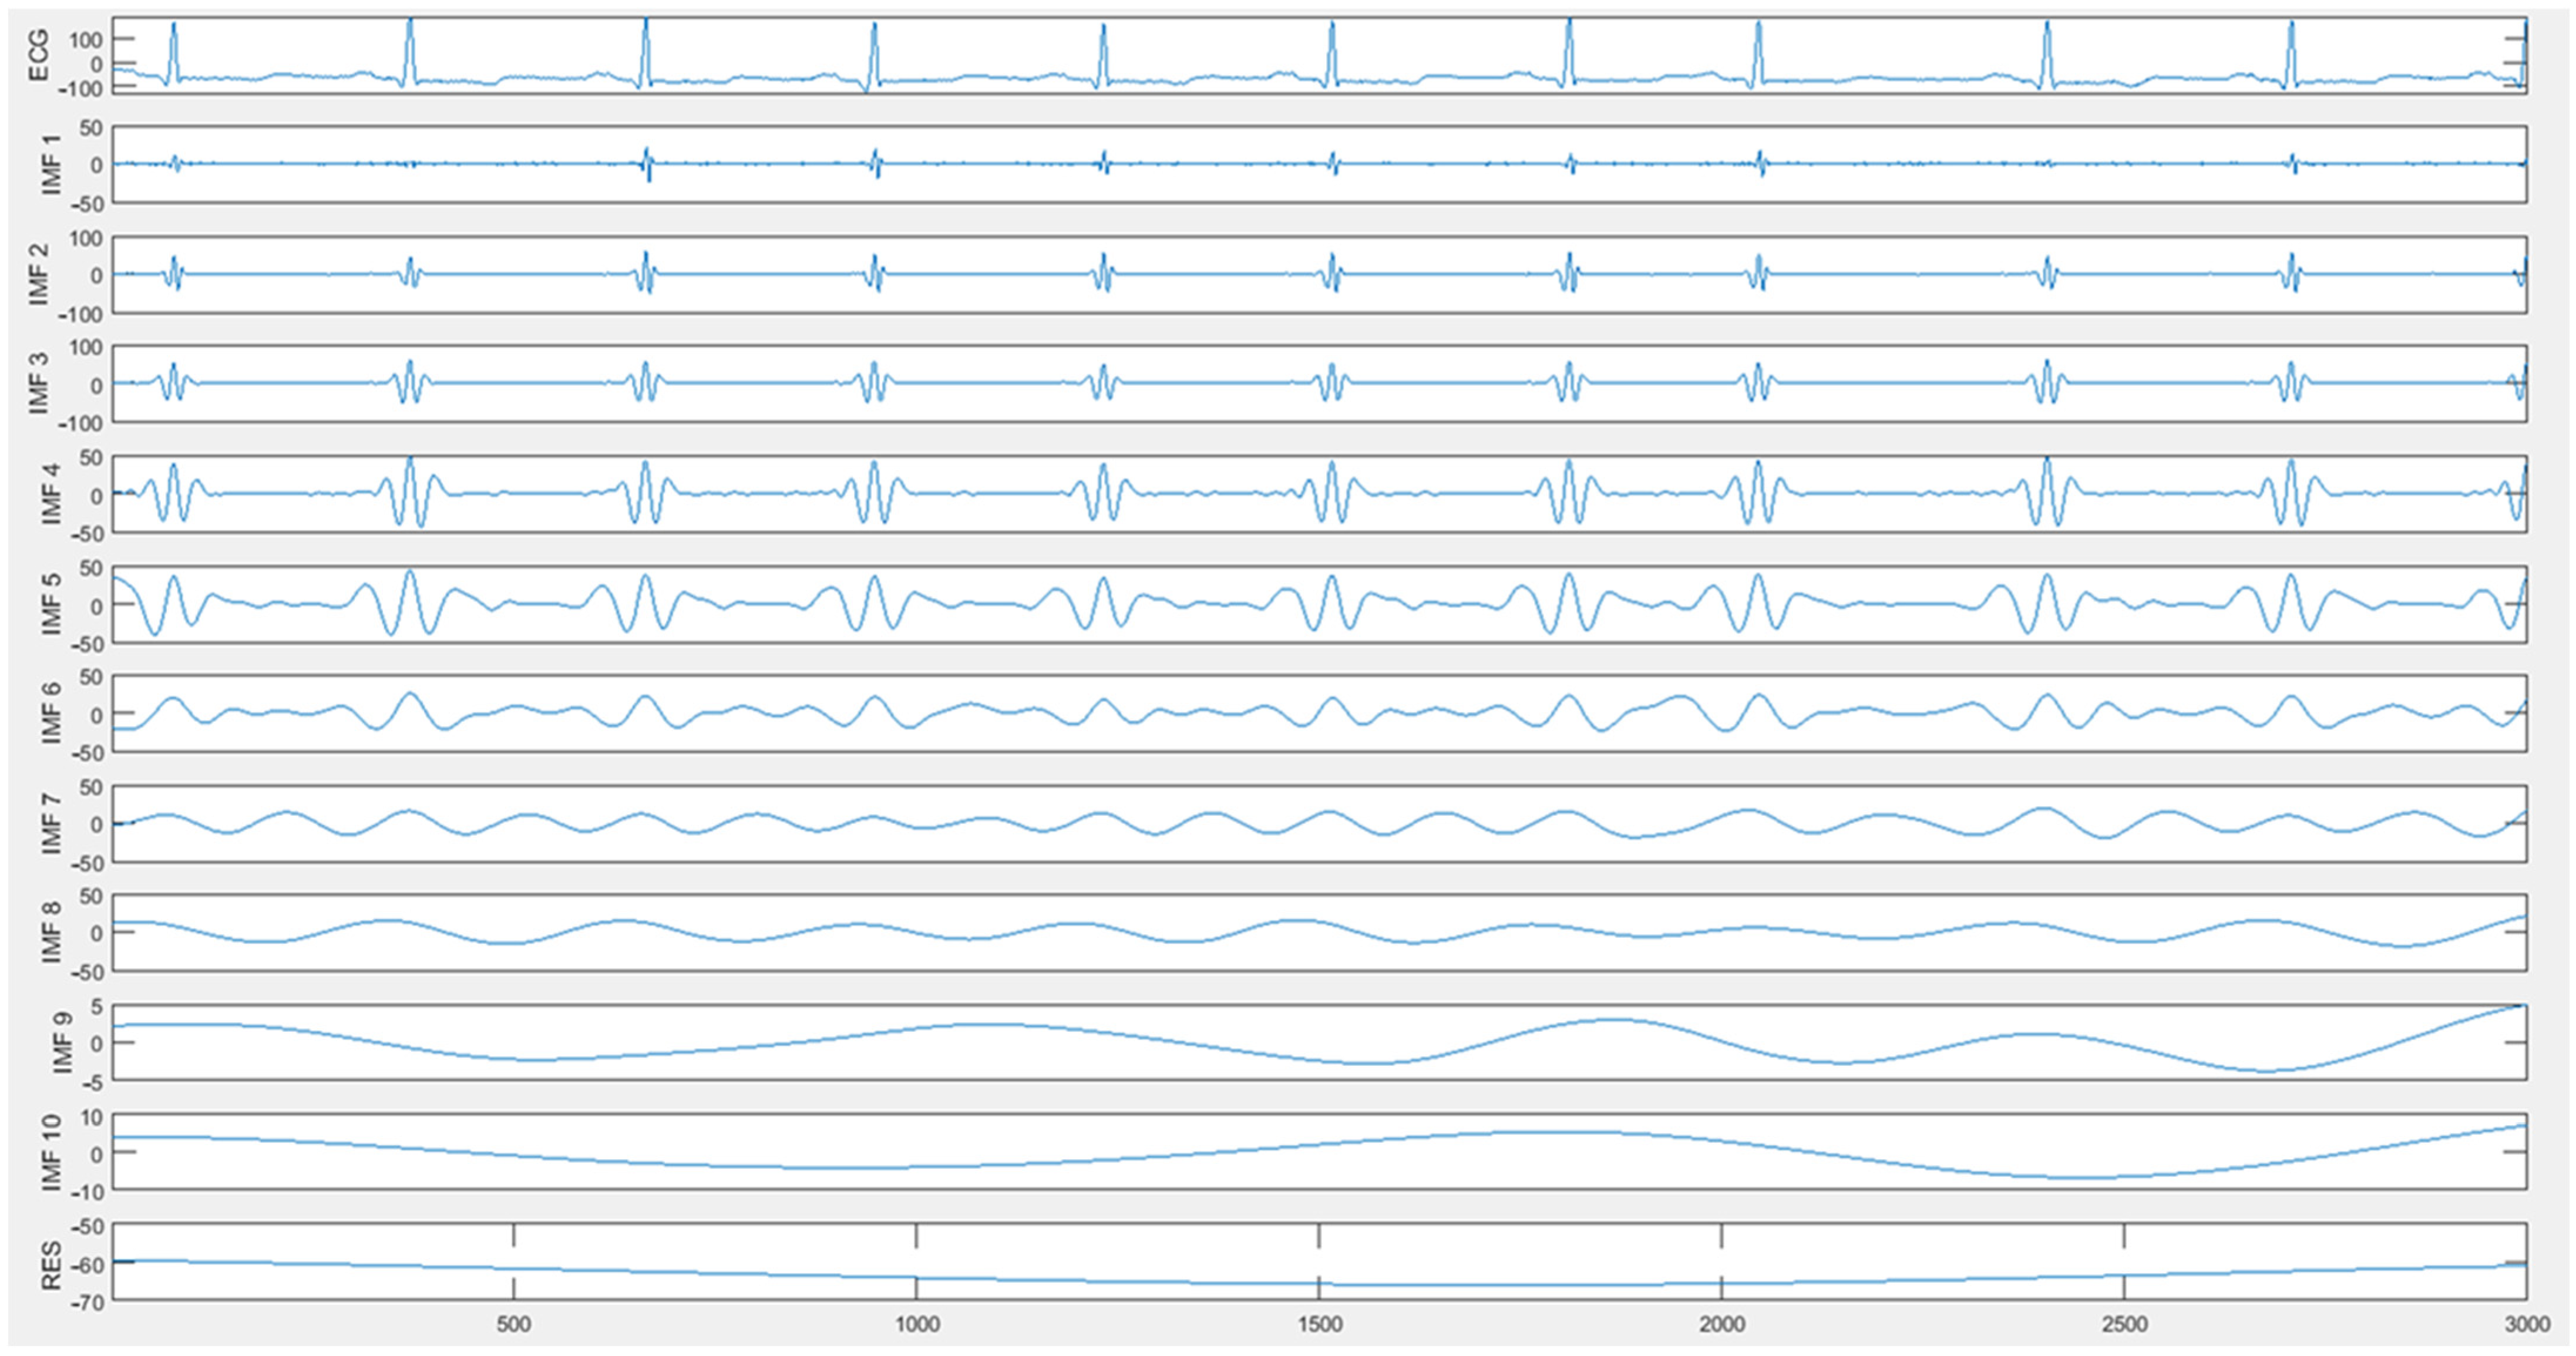2576x1356 pixels.
Task: Click the 500 x-axis tick label
Action: [513, 1325]
